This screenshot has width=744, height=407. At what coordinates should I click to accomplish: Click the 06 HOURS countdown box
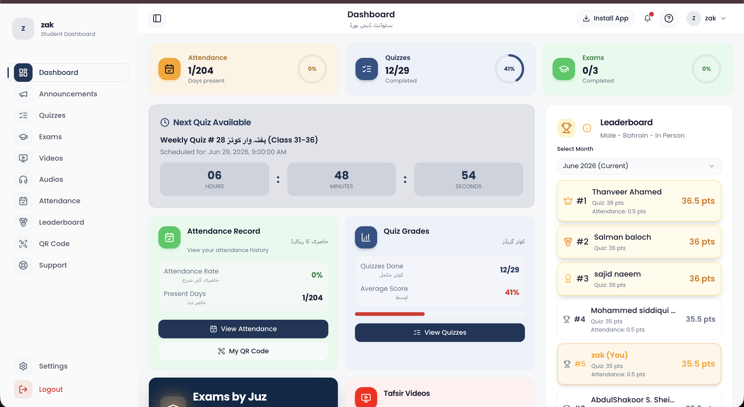pyautogui.click(x=214, y=179)
